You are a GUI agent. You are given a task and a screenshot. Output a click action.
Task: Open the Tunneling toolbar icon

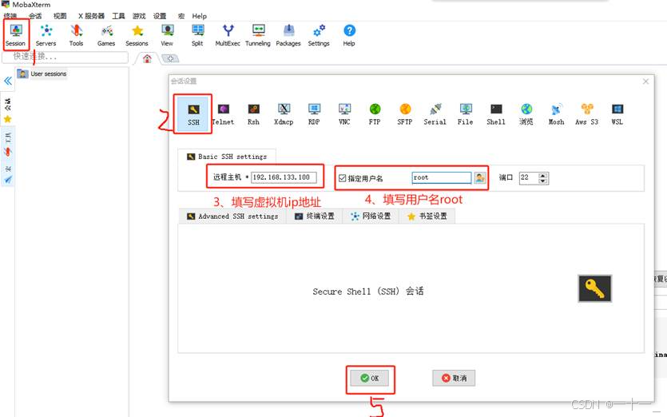pyautogui.click(x=258, y=35)
